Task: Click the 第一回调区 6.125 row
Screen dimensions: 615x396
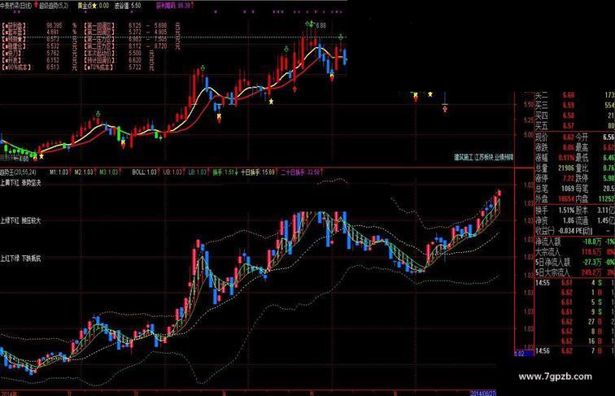Action: click(132, 25)
